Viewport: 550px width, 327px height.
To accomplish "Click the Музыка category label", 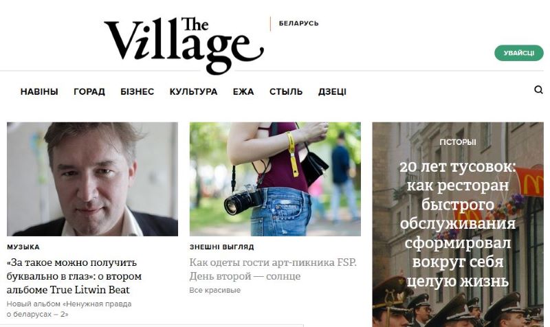I will (x=23, y=247).
